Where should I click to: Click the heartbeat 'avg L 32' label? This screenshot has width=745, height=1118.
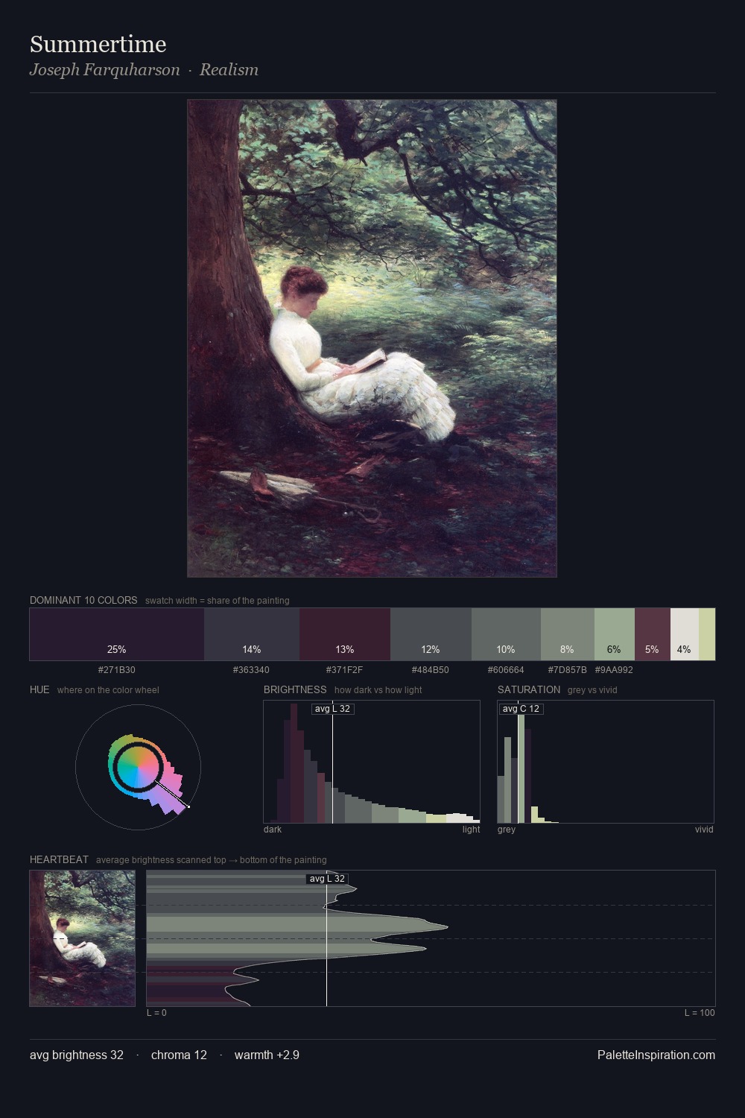(327, 879)
